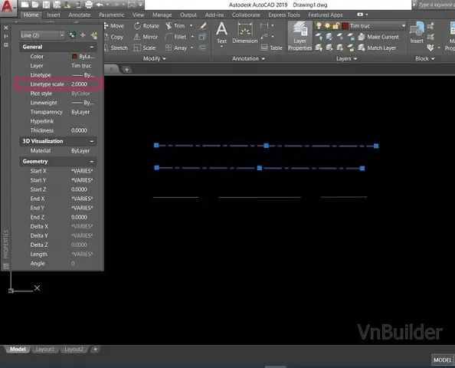Open the Parametric ribbon tab
The image size is (455, 368).
111,15
